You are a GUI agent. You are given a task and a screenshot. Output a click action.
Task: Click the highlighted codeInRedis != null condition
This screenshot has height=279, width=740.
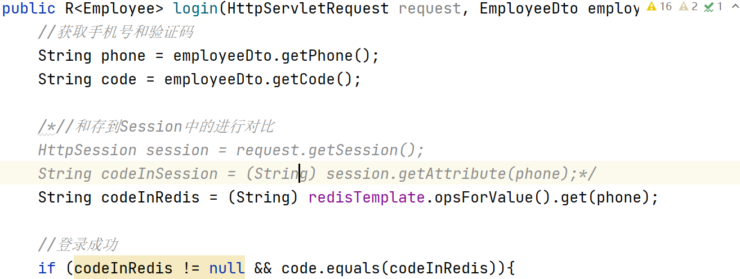159,268
